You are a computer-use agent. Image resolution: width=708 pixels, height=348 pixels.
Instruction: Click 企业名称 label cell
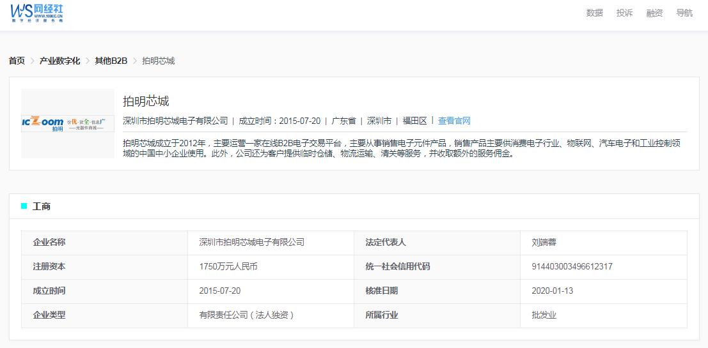click(x=104, y=243)
